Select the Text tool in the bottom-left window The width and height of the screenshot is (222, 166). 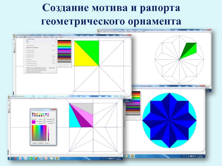(x=9, y=110)
